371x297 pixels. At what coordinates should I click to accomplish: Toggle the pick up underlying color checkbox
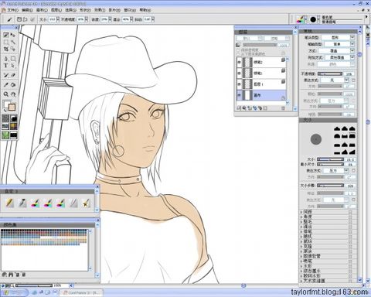click(238, 53)
